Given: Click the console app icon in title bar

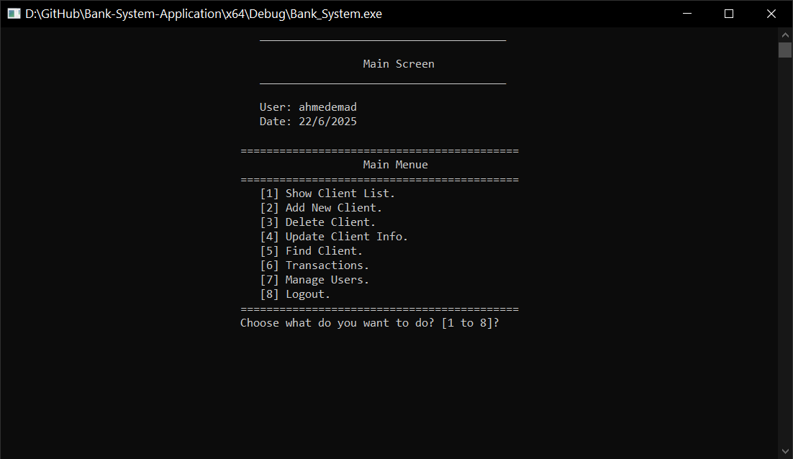Looking at the screenshot, I should (x=13, y=14).
